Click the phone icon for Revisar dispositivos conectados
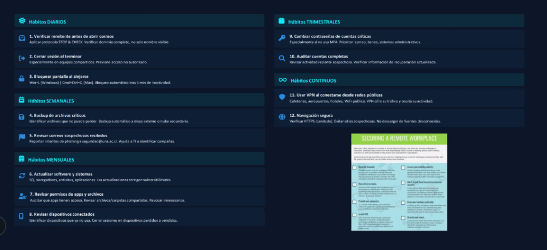 [x=22, y=216]
